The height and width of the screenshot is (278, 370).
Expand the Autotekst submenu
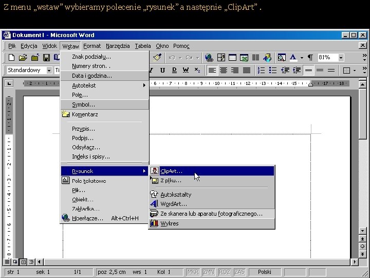pyautogui.click(x=105, y=85)
